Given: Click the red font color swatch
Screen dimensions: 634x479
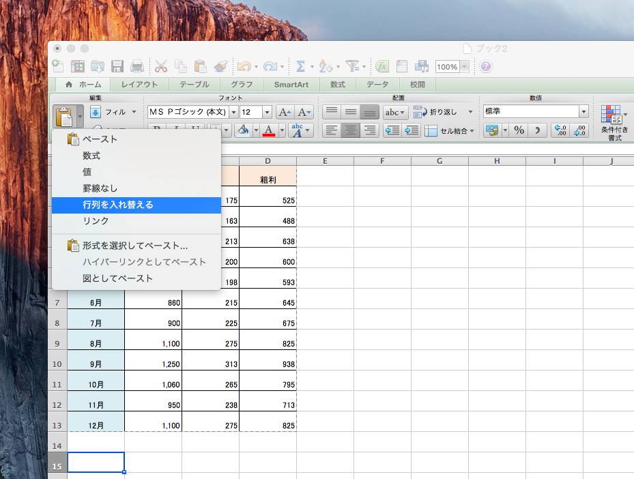Looking at the screenshot, I should [x=268, y=130].
